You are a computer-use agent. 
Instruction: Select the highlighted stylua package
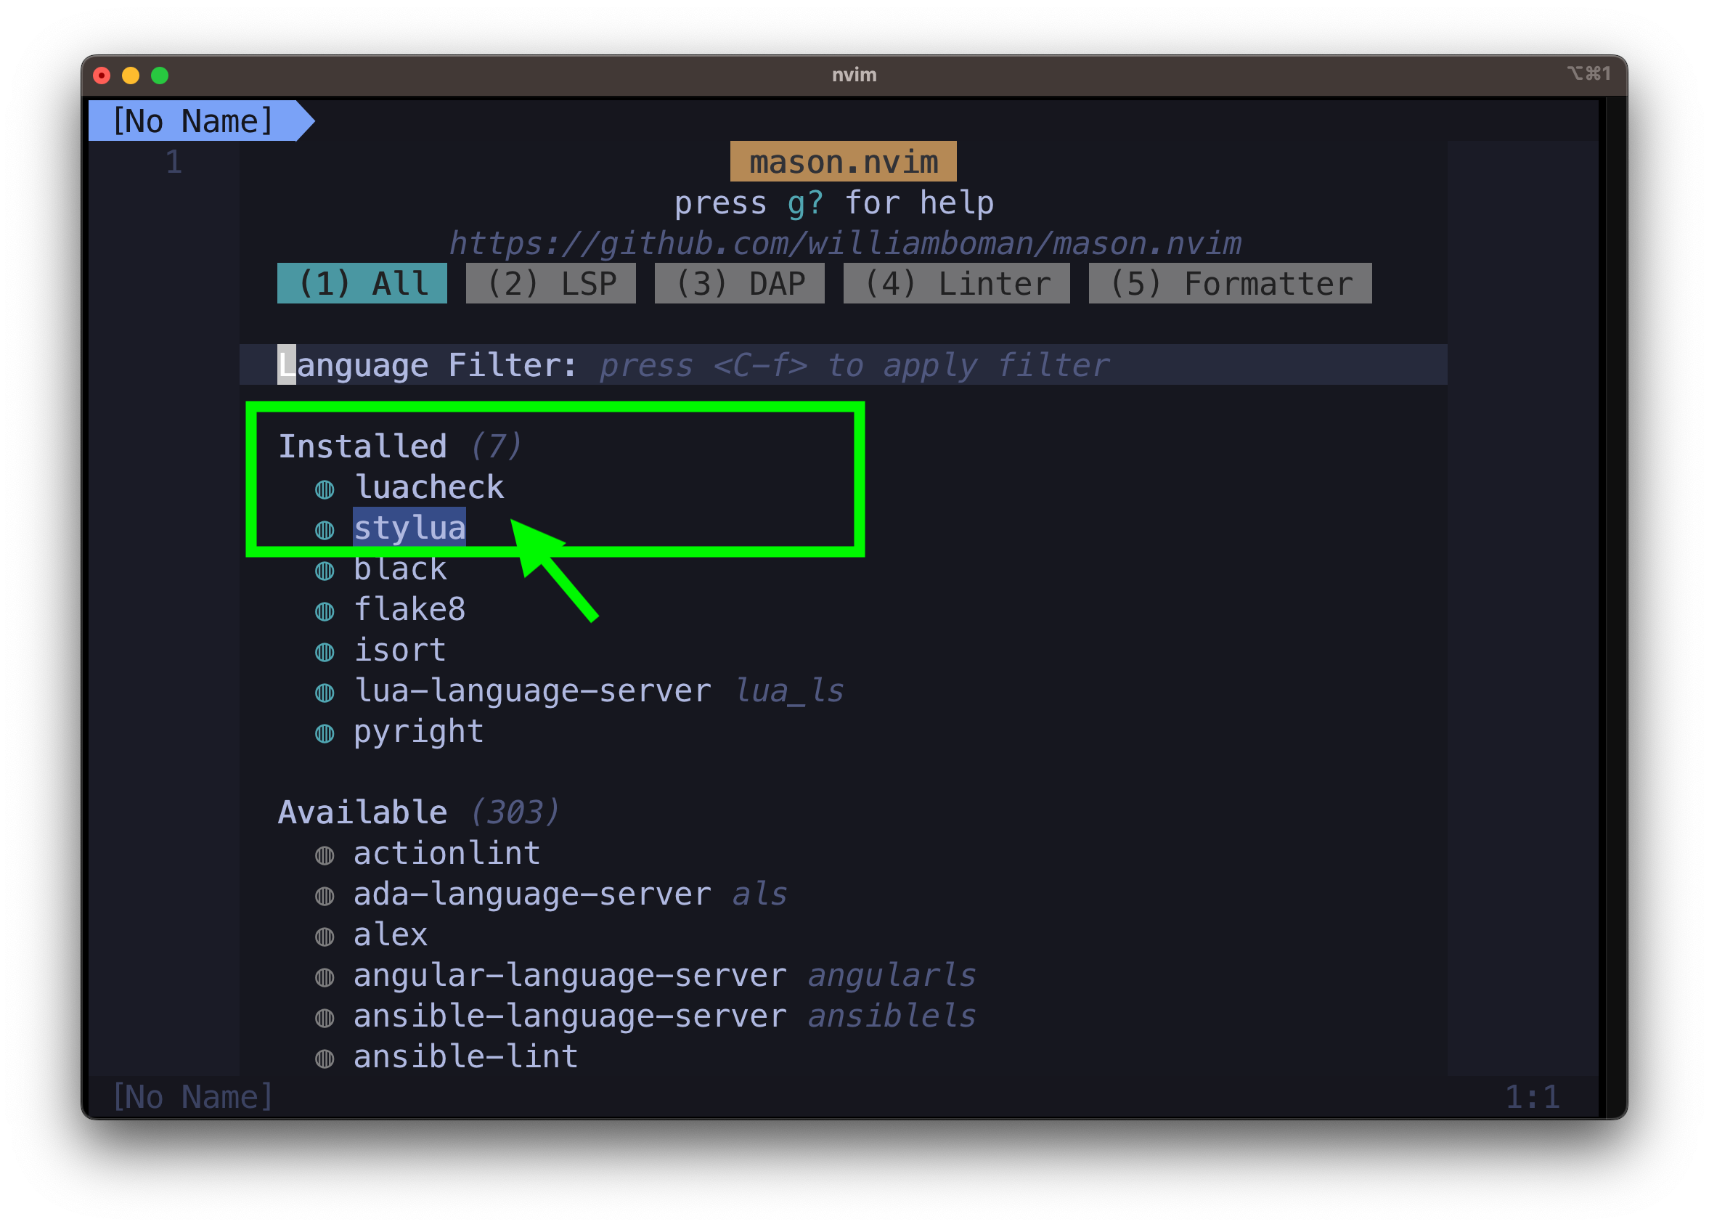tap(409, 528)
